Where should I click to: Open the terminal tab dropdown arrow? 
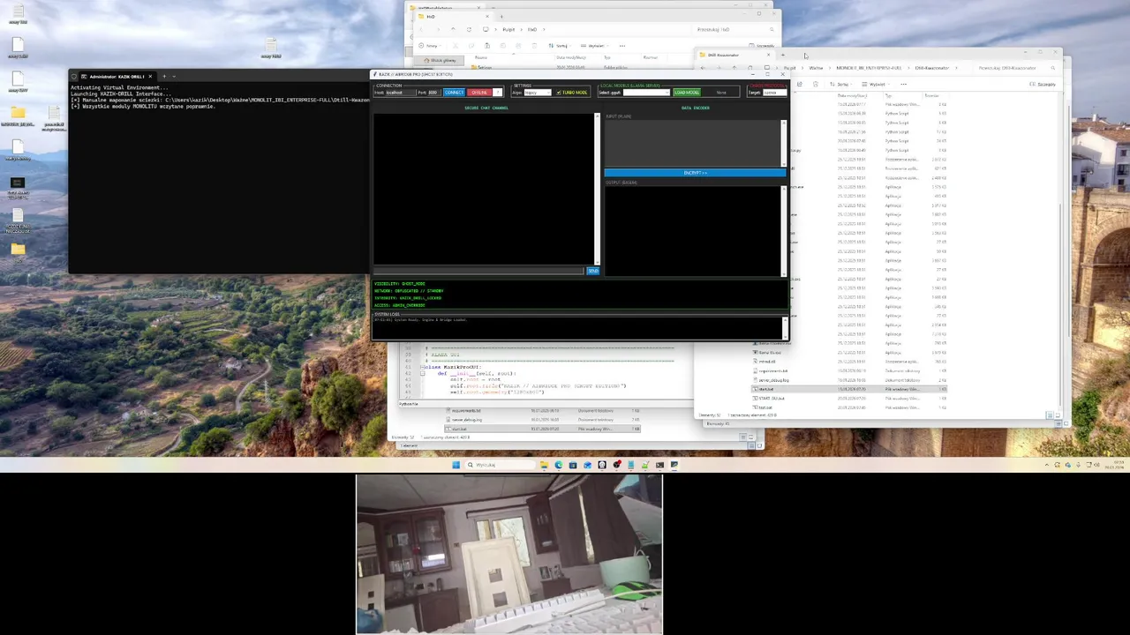coord(174,77)
